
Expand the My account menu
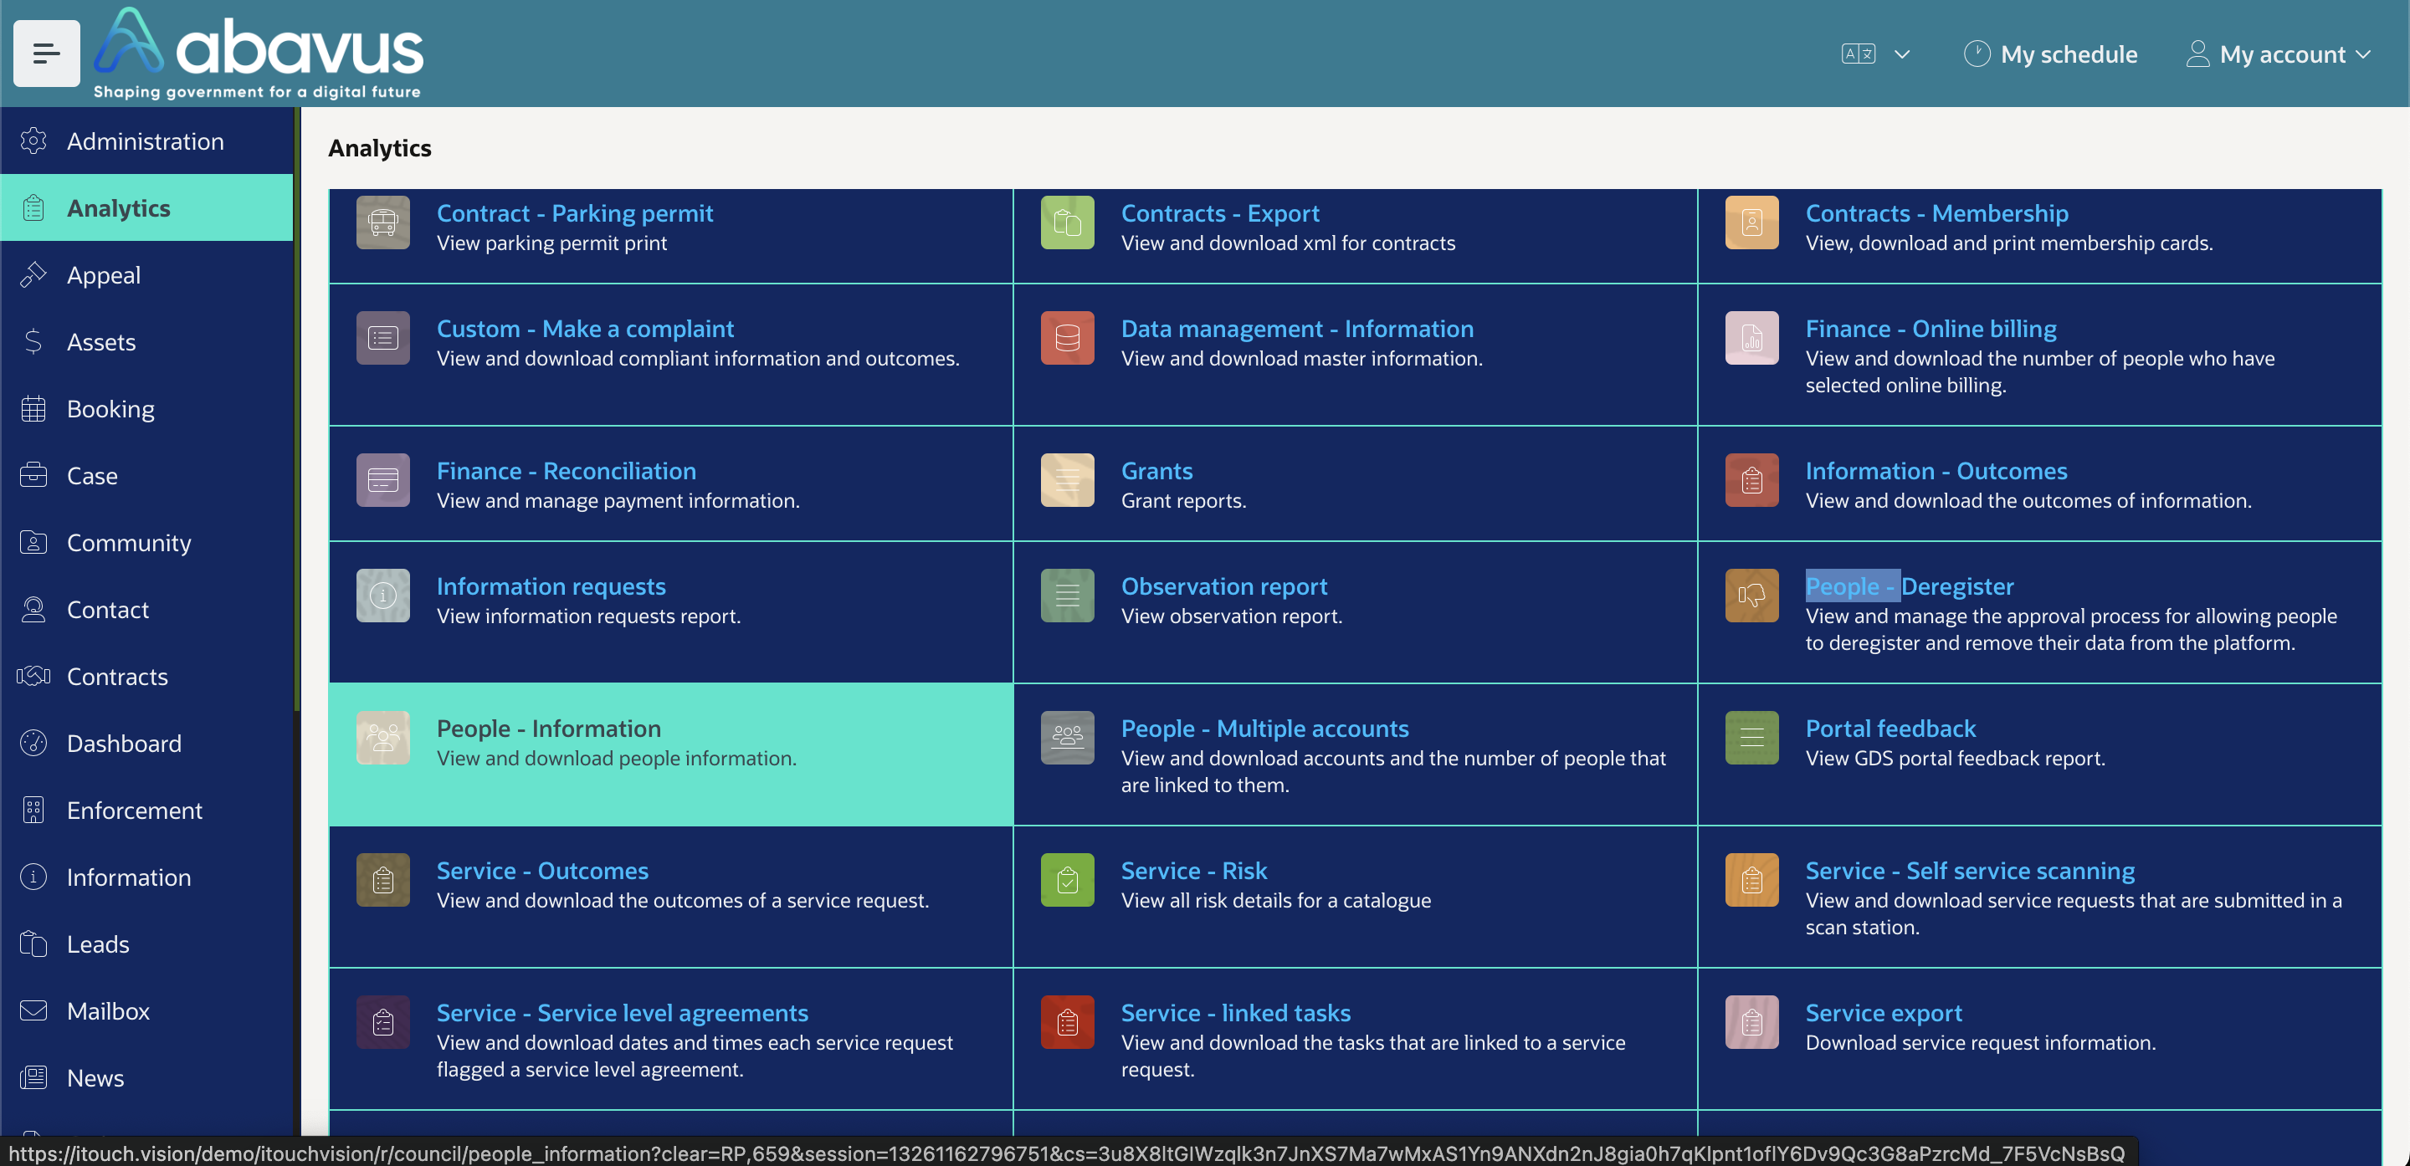2278,54
